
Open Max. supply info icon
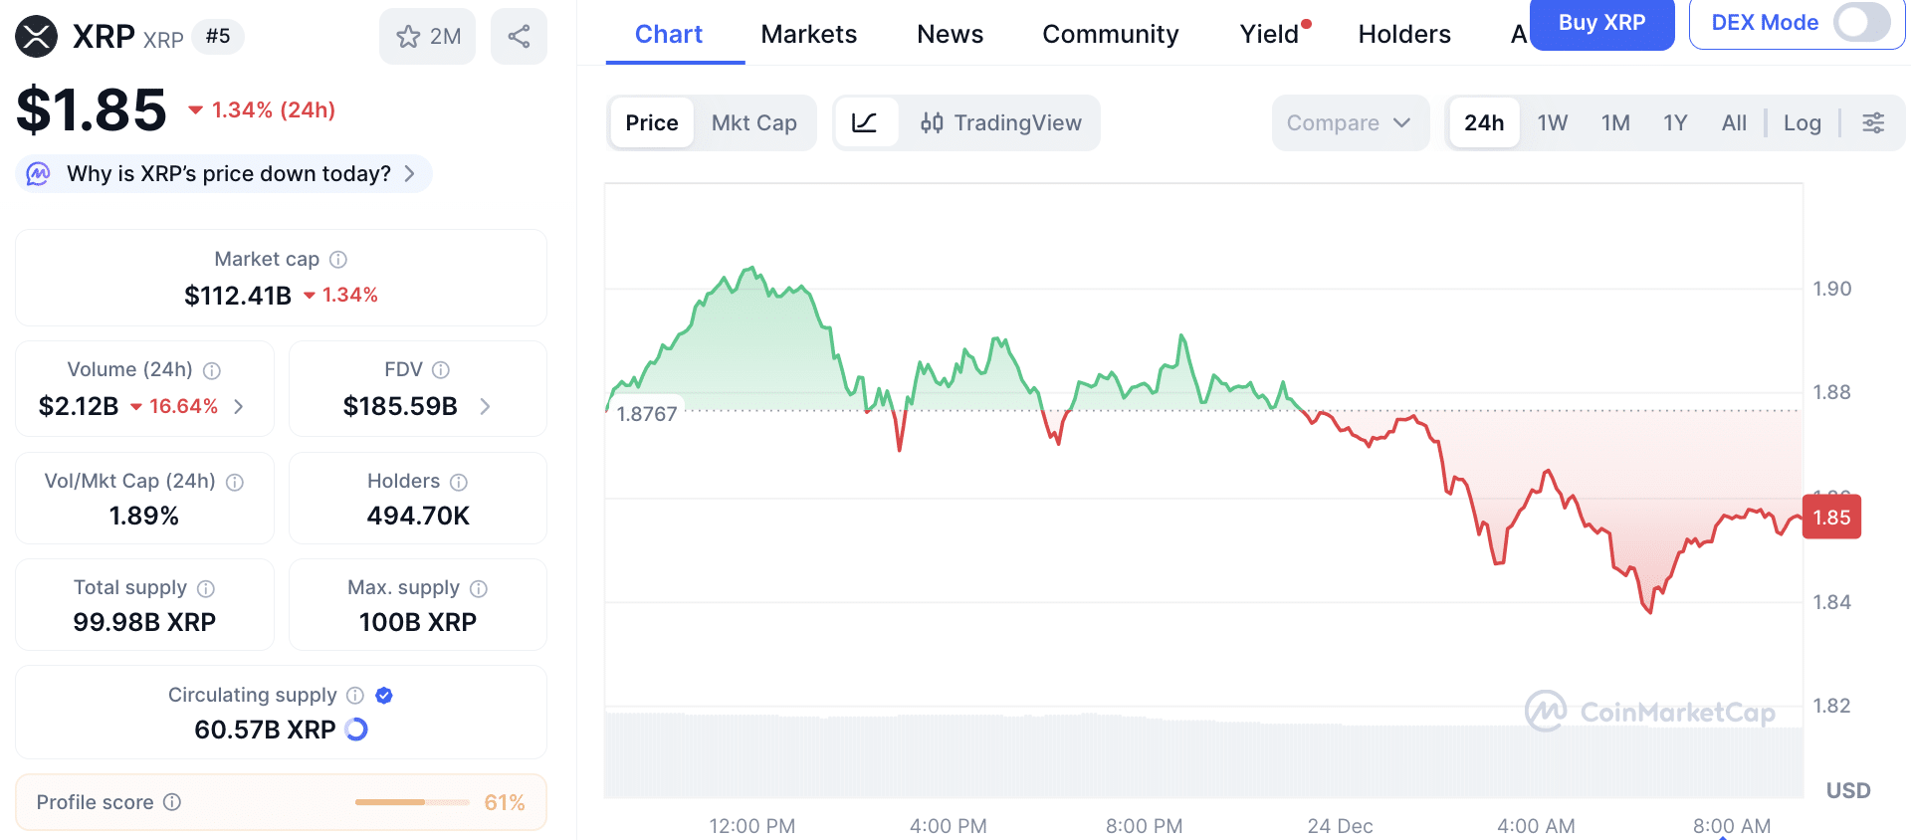click(x=479, y=589)
